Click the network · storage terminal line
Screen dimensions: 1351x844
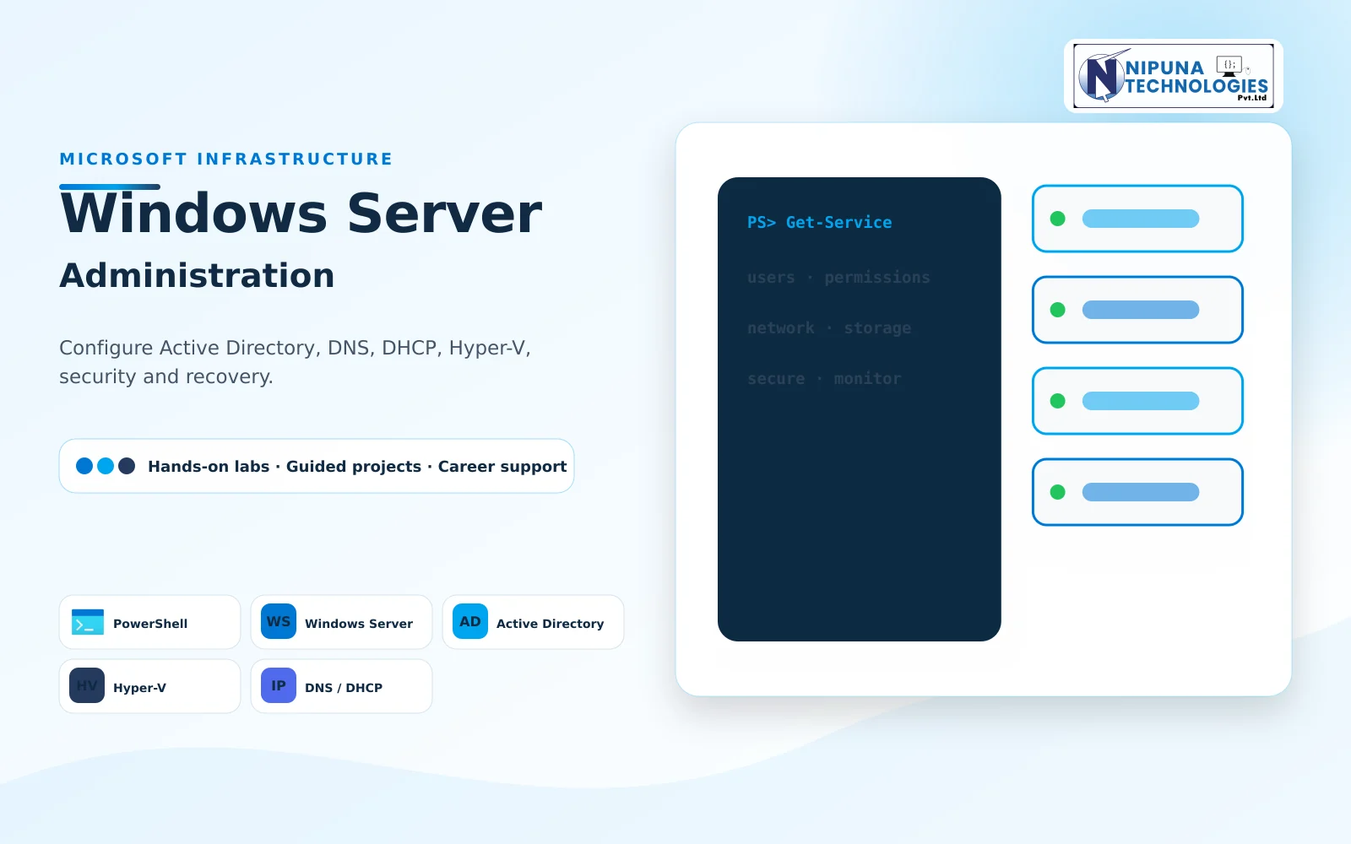pos(829,328)
